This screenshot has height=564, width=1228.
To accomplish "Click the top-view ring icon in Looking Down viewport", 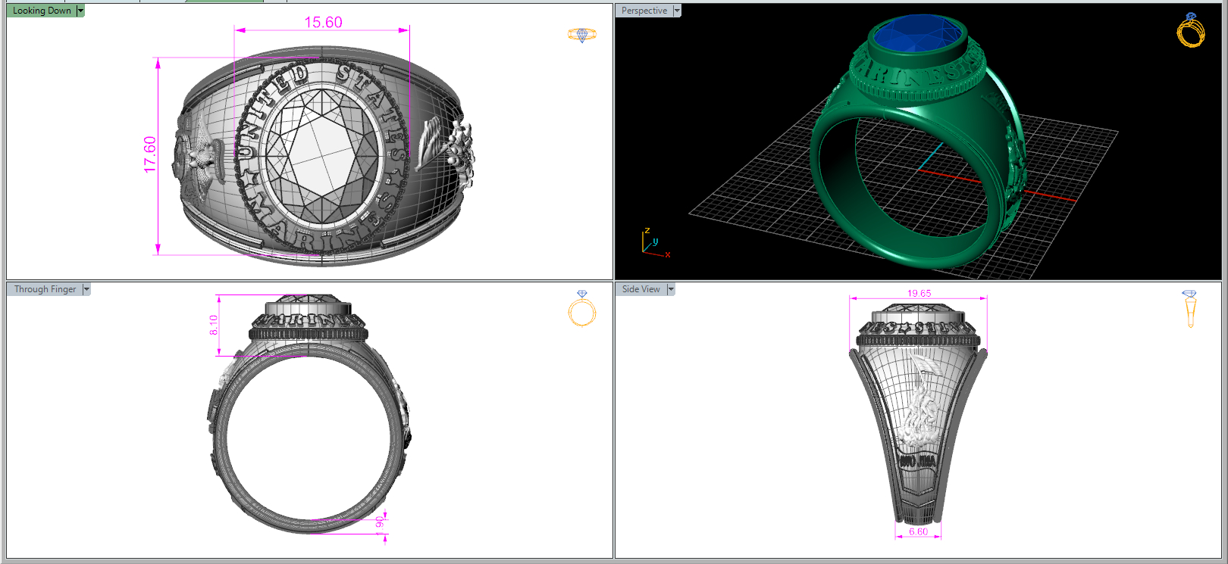I will click(582, 35).
